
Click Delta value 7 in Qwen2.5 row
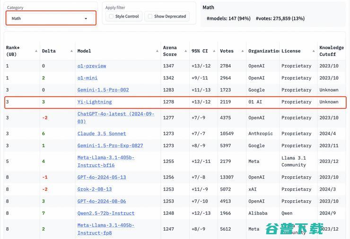point(44,213)
